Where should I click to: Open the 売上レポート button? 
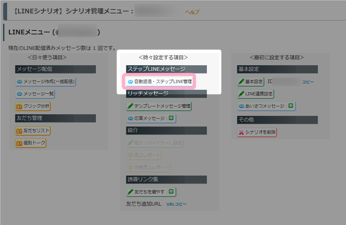144,155
